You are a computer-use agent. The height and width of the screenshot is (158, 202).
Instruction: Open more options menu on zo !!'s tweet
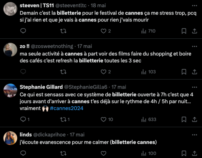(194, 46)
